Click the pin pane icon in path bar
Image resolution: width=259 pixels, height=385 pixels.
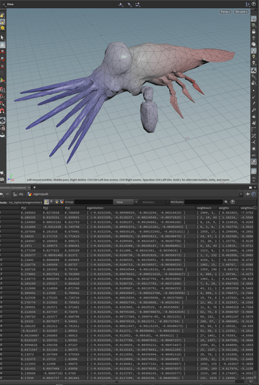coord(248,194)
